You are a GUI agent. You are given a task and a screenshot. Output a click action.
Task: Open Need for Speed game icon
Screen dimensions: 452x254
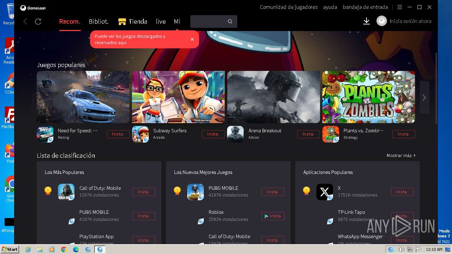(x=45, y=134)
